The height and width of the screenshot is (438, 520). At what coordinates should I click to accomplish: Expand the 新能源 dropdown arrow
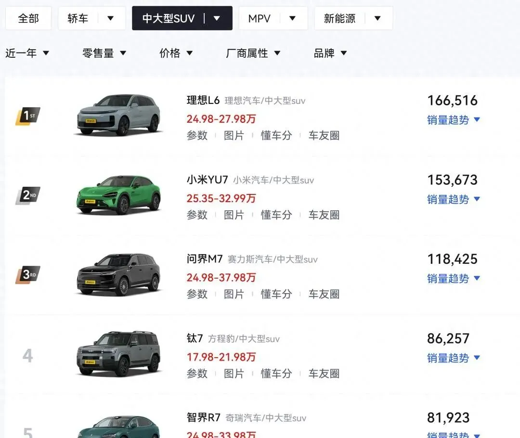click(x=378, y=18)
